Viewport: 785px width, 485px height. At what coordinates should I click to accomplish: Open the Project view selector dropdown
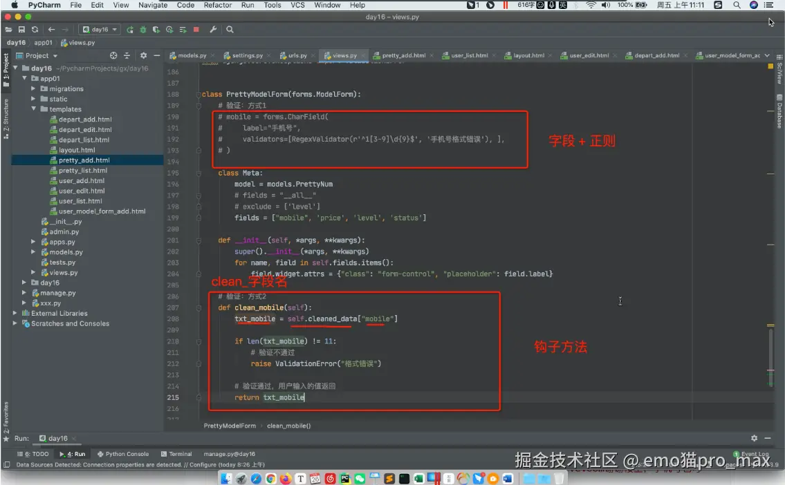pyautogui.click(x=37, y=55)
